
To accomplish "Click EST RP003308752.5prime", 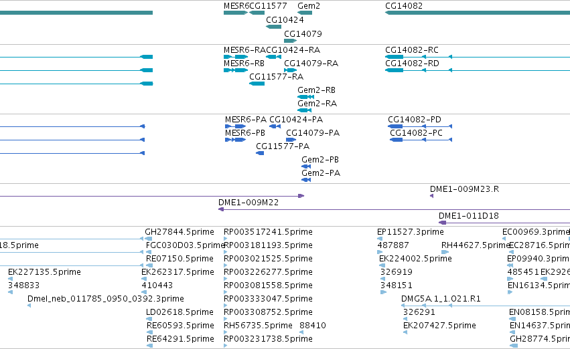I will [269, 312].
